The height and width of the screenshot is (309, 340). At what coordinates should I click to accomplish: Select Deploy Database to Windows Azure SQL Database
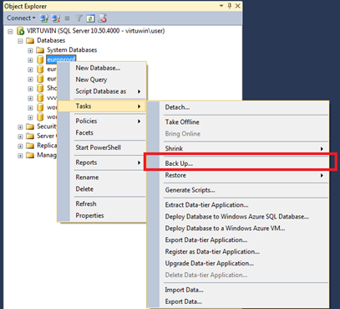(238, 217)
